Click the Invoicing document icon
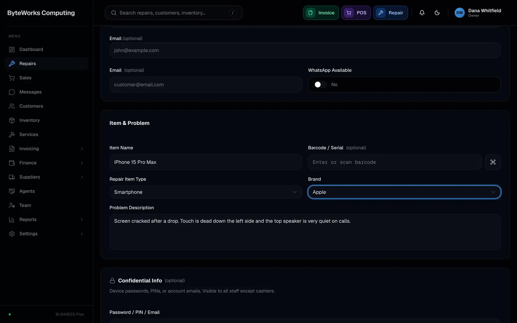 [x=12, y=149]
